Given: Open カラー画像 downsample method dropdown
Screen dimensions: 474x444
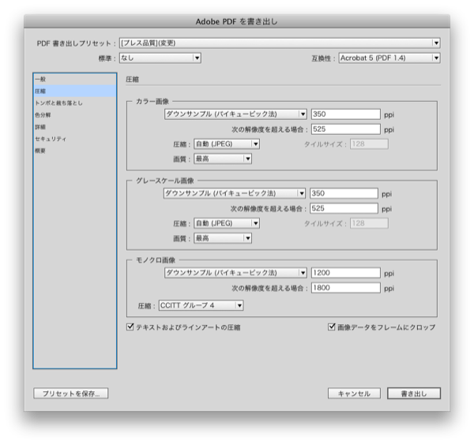Looking at the screenshot, I should [x=235, y=114].
